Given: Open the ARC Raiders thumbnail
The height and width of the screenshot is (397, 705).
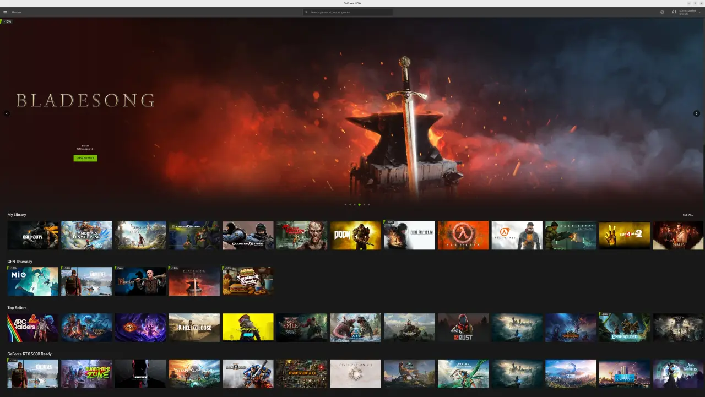Looking at the screenshot, I should (x=32, y=328).
